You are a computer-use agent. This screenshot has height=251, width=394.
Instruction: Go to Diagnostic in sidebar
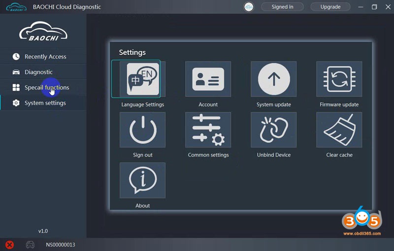click(43, 72)
